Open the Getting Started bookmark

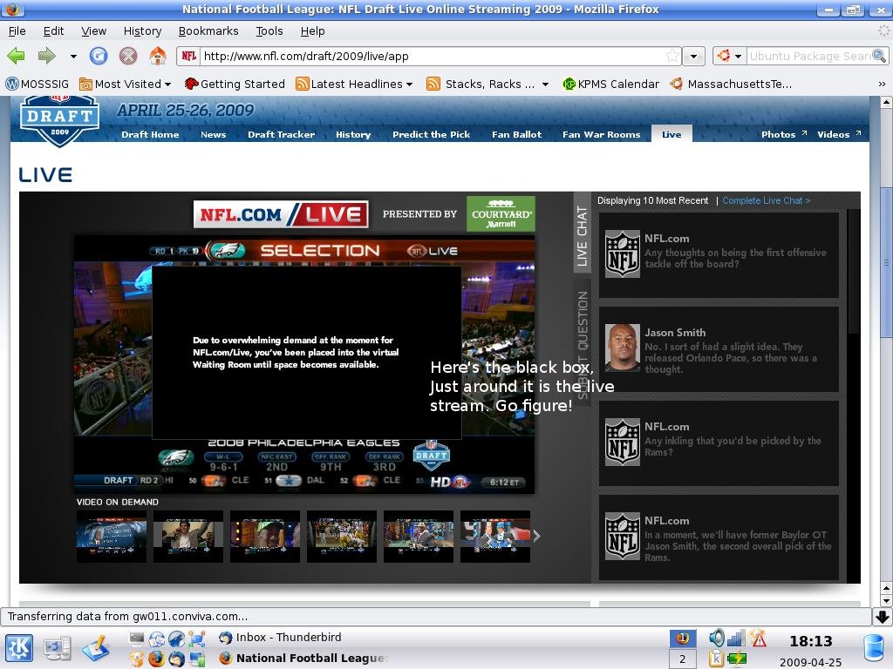tap(235, 84)
